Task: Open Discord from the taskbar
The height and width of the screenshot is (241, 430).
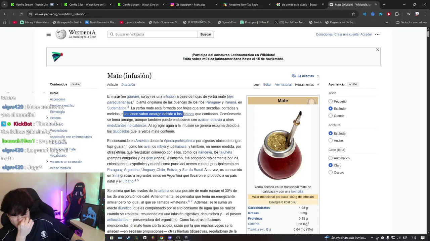Action: pyautogui.click(x=170, y=238)
